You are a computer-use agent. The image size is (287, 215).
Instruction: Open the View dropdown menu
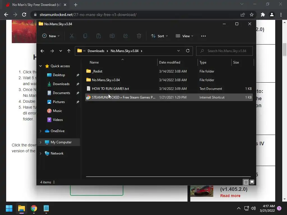click(x=184, y=36)
